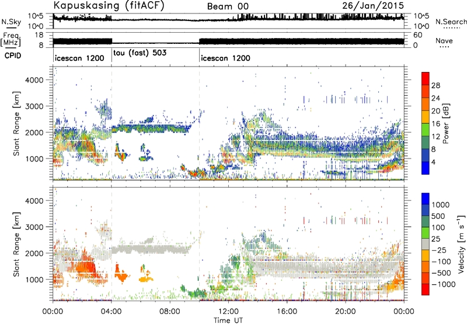This screenshot has width=467, height=324.
Task: Click the second 'icescan 1200' label after 10:00
Action: pos(225,58)
